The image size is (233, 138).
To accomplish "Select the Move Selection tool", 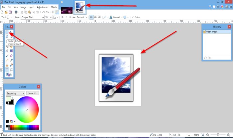I will pos(11,37).
